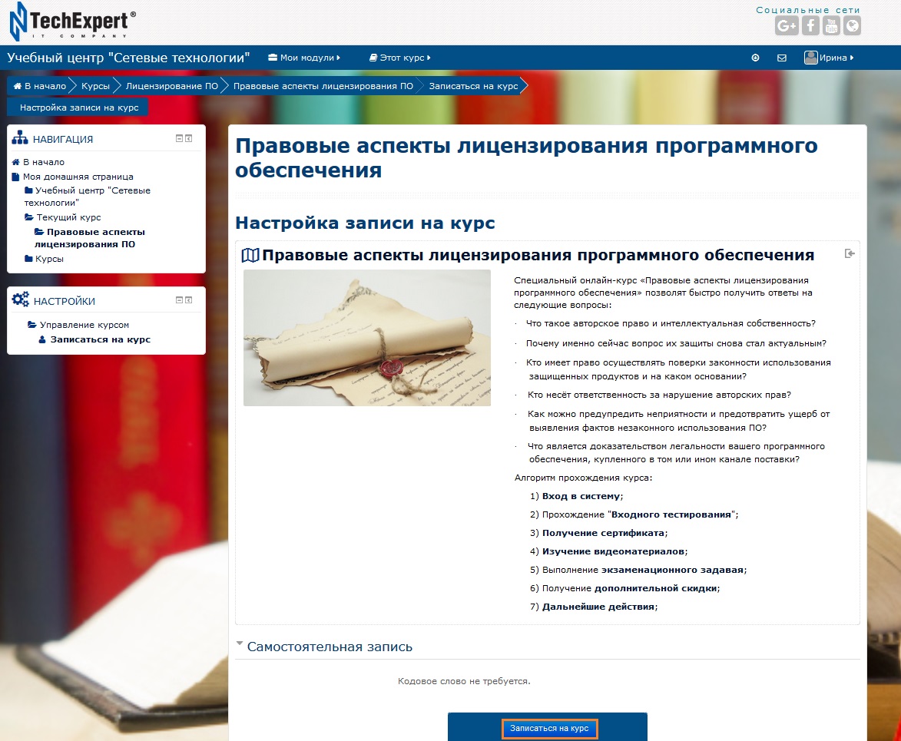Click step '7) Дальнейшие действия;'
This screenshot has height=741, width=901.
click(x=594, y=607)
